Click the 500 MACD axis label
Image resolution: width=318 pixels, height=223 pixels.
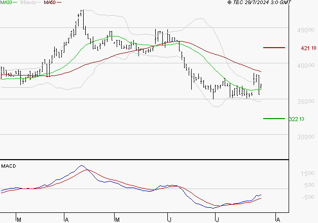point(309,185)
